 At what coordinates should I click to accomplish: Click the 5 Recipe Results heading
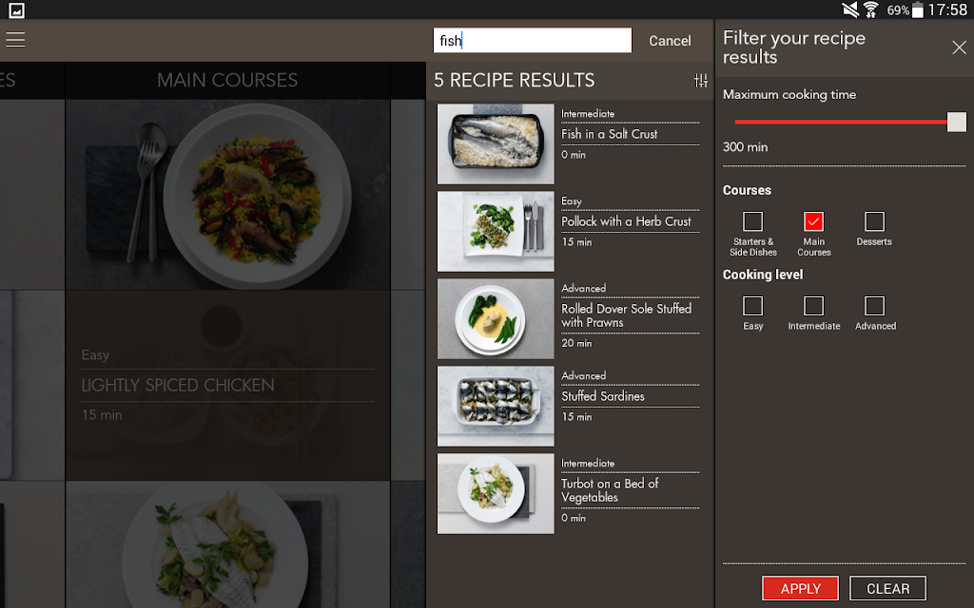(515, 80)
